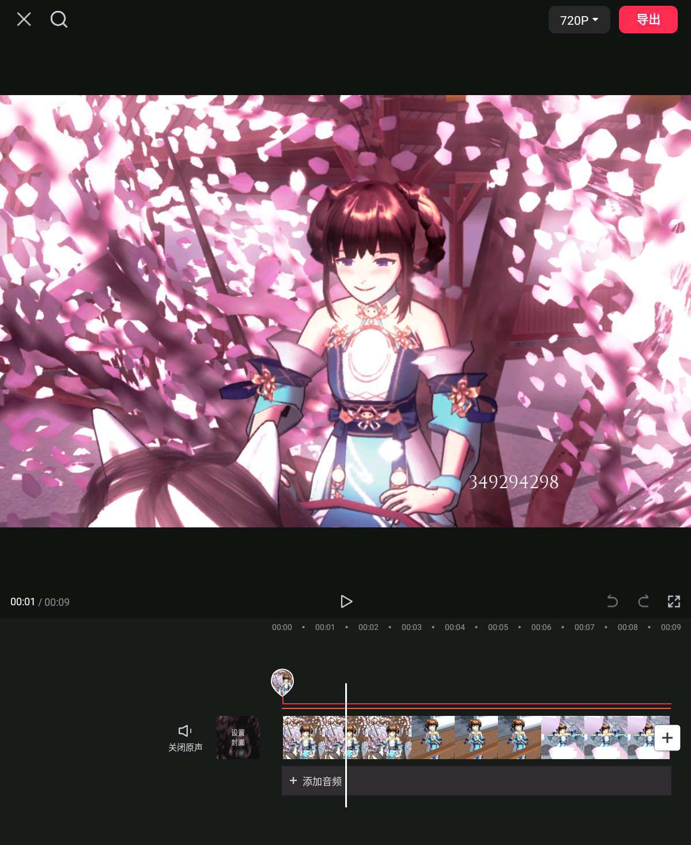Add a new clip with plus button
691x845 pixels.
(x=667, y=738)
